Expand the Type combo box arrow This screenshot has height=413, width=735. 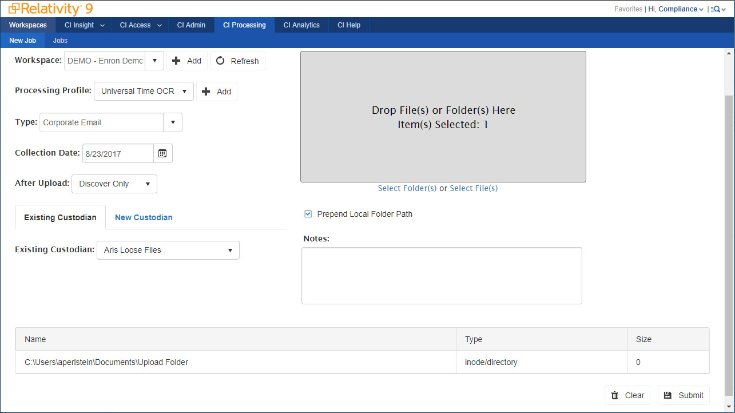tap(173, 122)
